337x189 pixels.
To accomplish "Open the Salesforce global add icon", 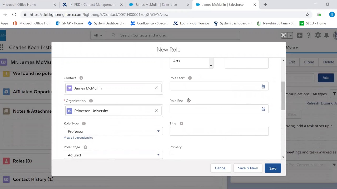I will point(300,35).
